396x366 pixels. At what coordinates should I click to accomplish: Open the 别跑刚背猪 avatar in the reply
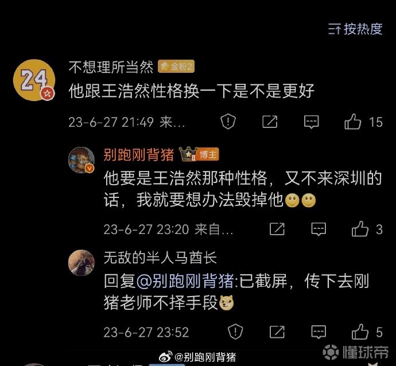pos(81,160)
